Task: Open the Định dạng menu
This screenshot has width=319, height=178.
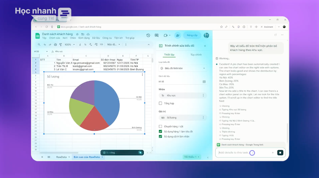Action: point(84,38)
